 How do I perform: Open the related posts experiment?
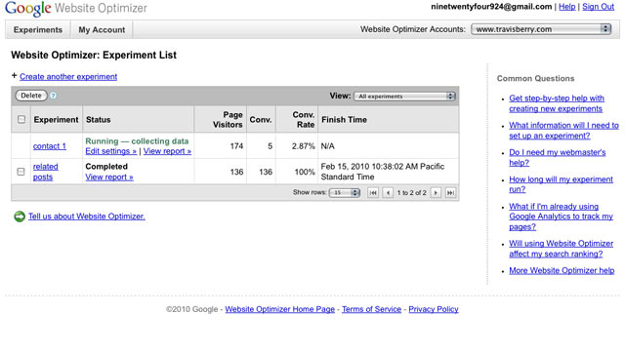point(46,172)
